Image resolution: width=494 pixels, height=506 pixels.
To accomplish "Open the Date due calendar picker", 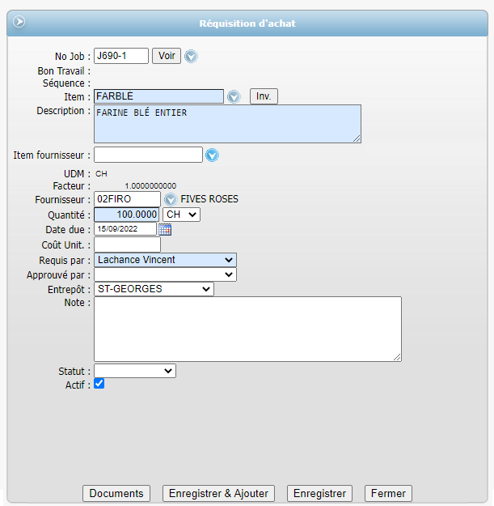I will tap(165, 229).
